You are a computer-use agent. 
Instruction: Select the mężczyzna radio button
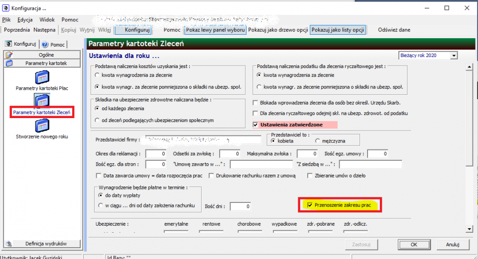pos(318,141)
